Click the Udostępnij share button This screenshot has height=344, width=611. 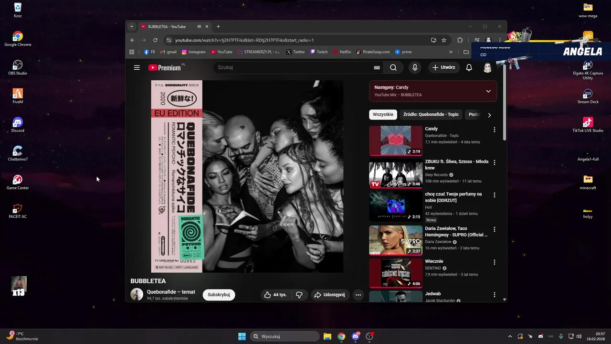(329, 295)
